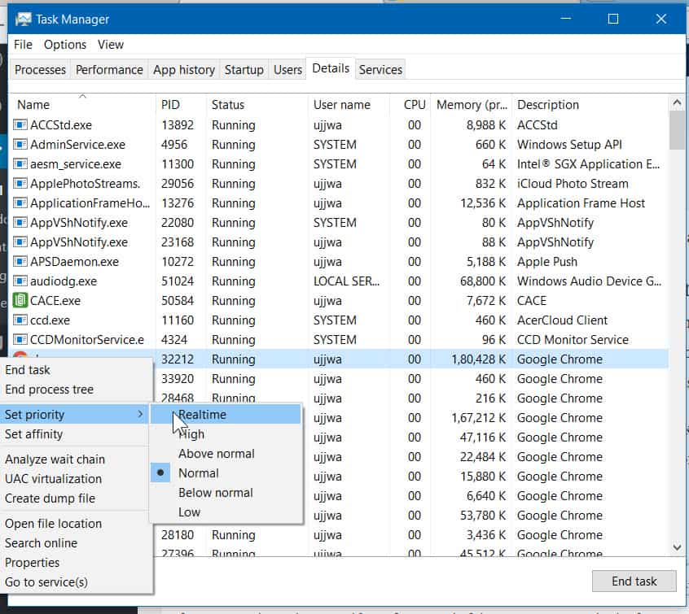Open the Options menu
The image size is (689, 614).
(x=65, y=45)
